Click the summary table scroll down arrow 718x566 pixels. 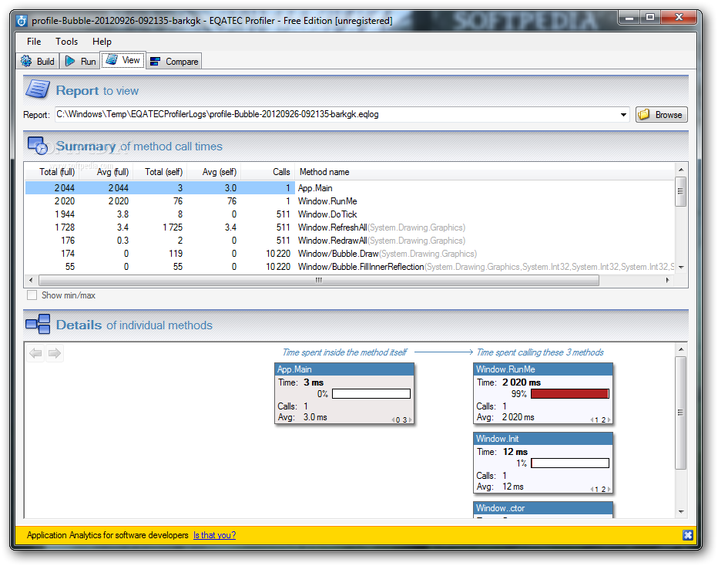click(x=681, y=267)
